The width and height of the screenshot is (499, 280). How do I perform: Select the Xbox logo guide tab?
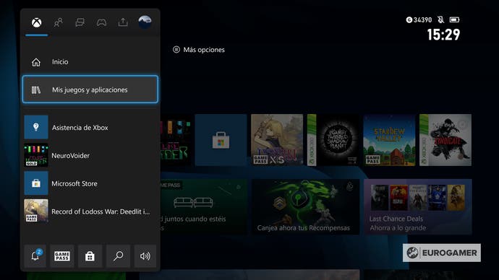coord(37,22)
